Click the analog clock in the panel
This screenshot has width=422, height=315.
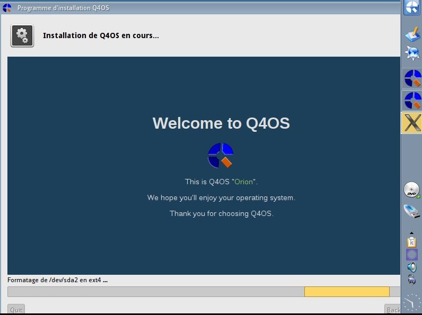tap(412, 303)
